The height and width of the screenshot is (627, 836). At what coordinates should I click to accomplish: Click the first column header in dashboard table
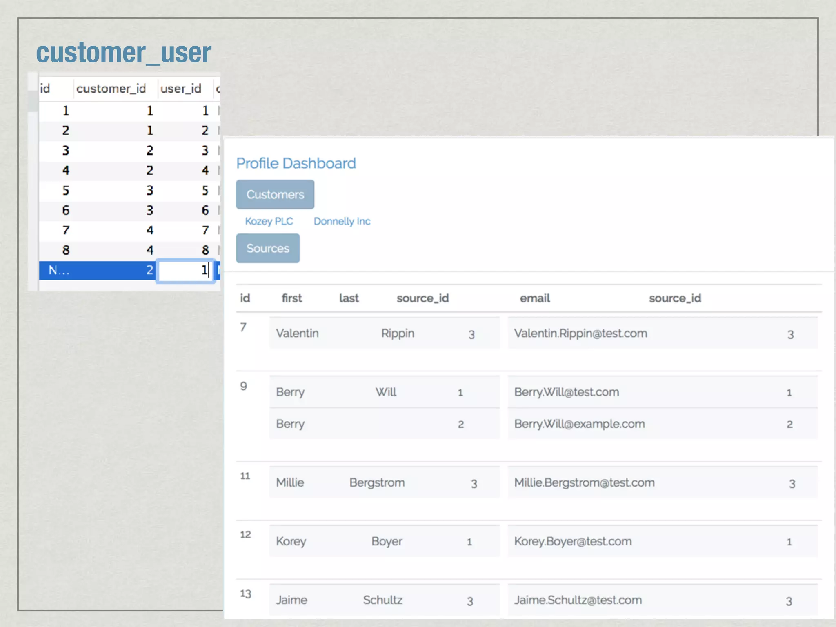click(291, 298)
